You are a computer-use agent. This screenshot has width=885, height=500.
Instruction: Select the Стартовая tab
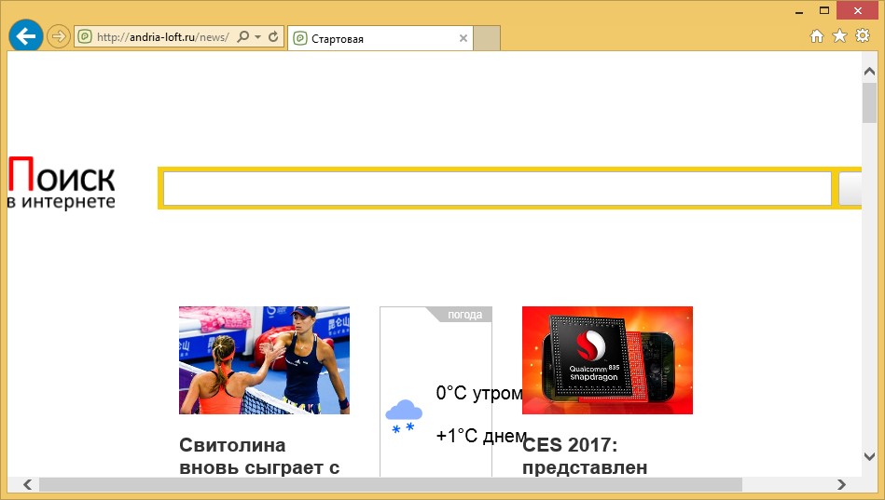click(373, 39)
